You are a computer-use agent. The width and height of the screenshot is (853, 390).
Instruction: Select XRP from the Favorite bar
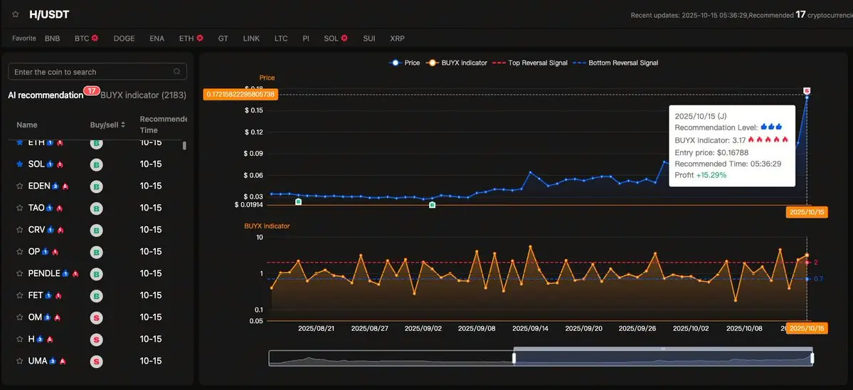pos(397,38)
